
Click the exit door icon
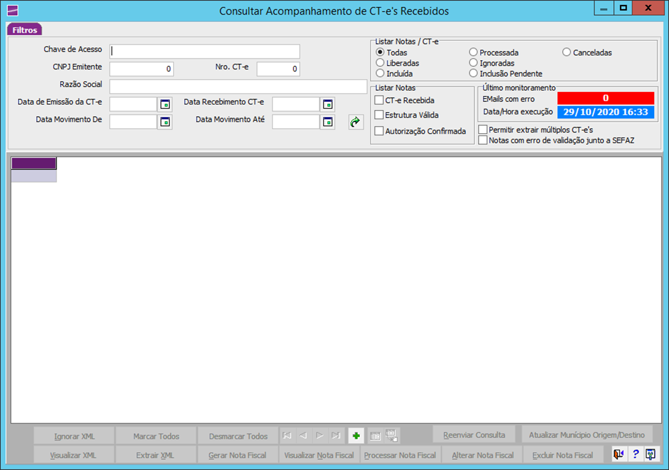[619, 455]
